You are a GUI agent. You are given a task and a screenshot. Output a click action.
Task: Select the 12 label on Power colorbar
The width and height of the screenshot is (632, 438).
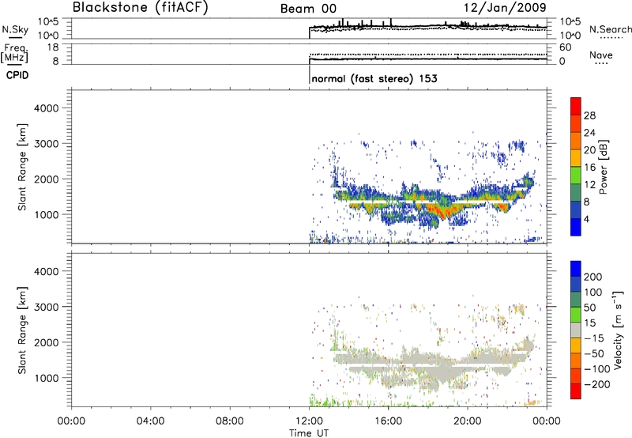pyautogui.click(x=589, y=185)
